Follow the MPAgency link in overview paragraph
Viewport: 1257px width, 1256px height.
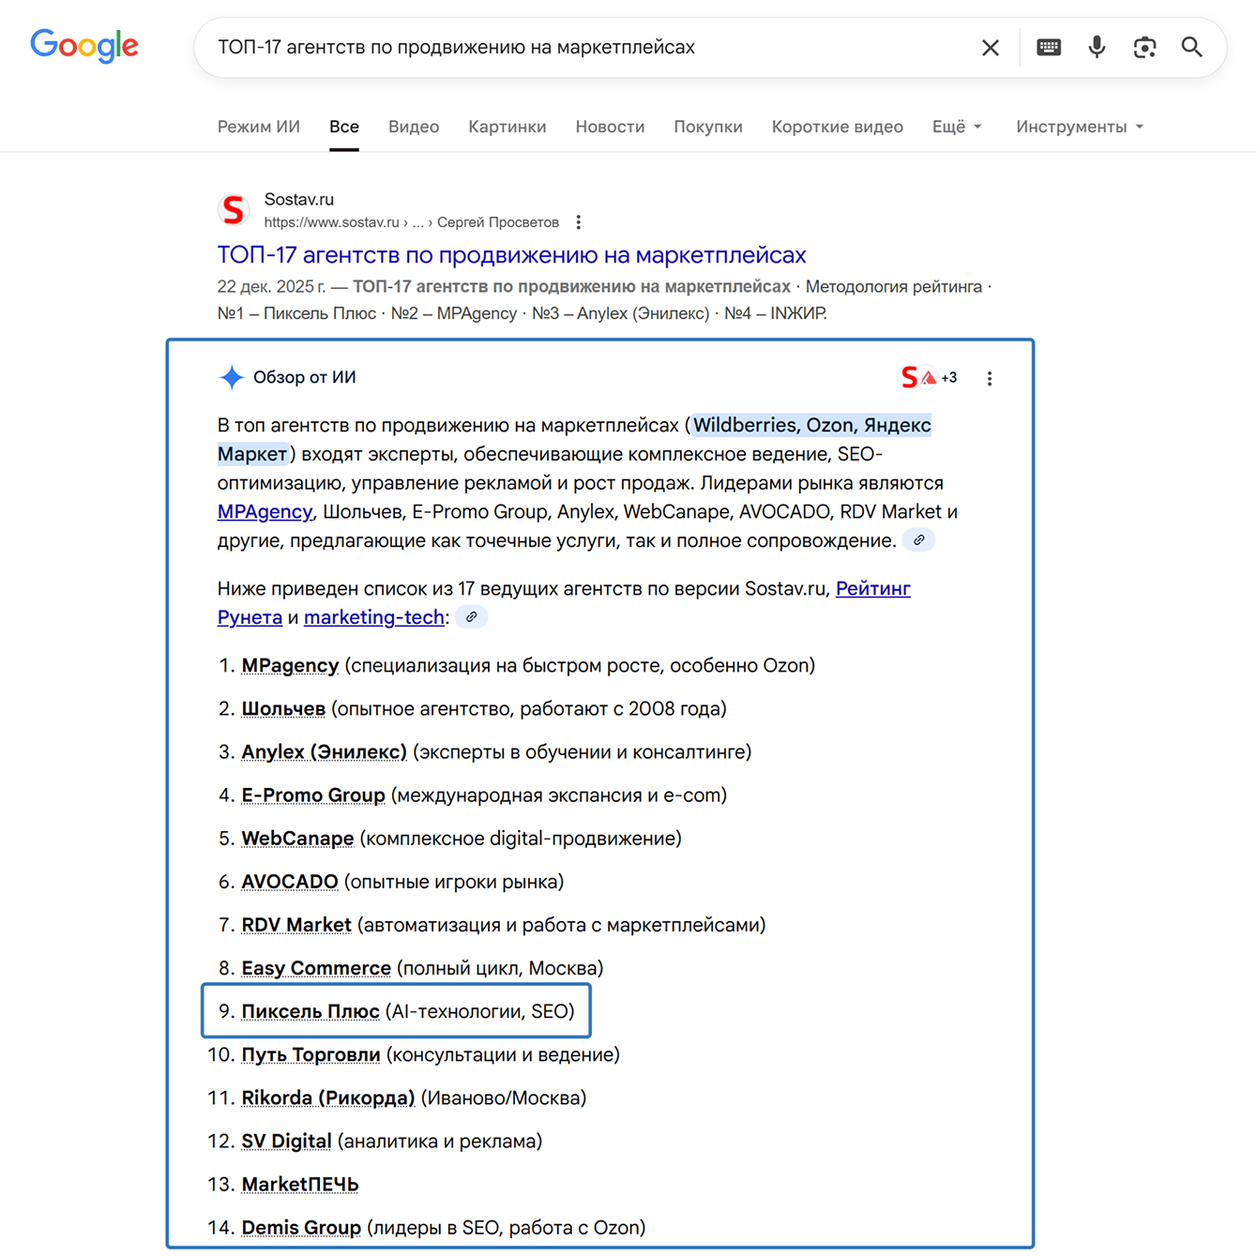pos(265,512)
